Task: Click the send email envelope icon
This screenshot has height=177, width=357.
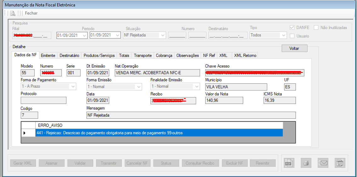Action: [x=323, y=163]
